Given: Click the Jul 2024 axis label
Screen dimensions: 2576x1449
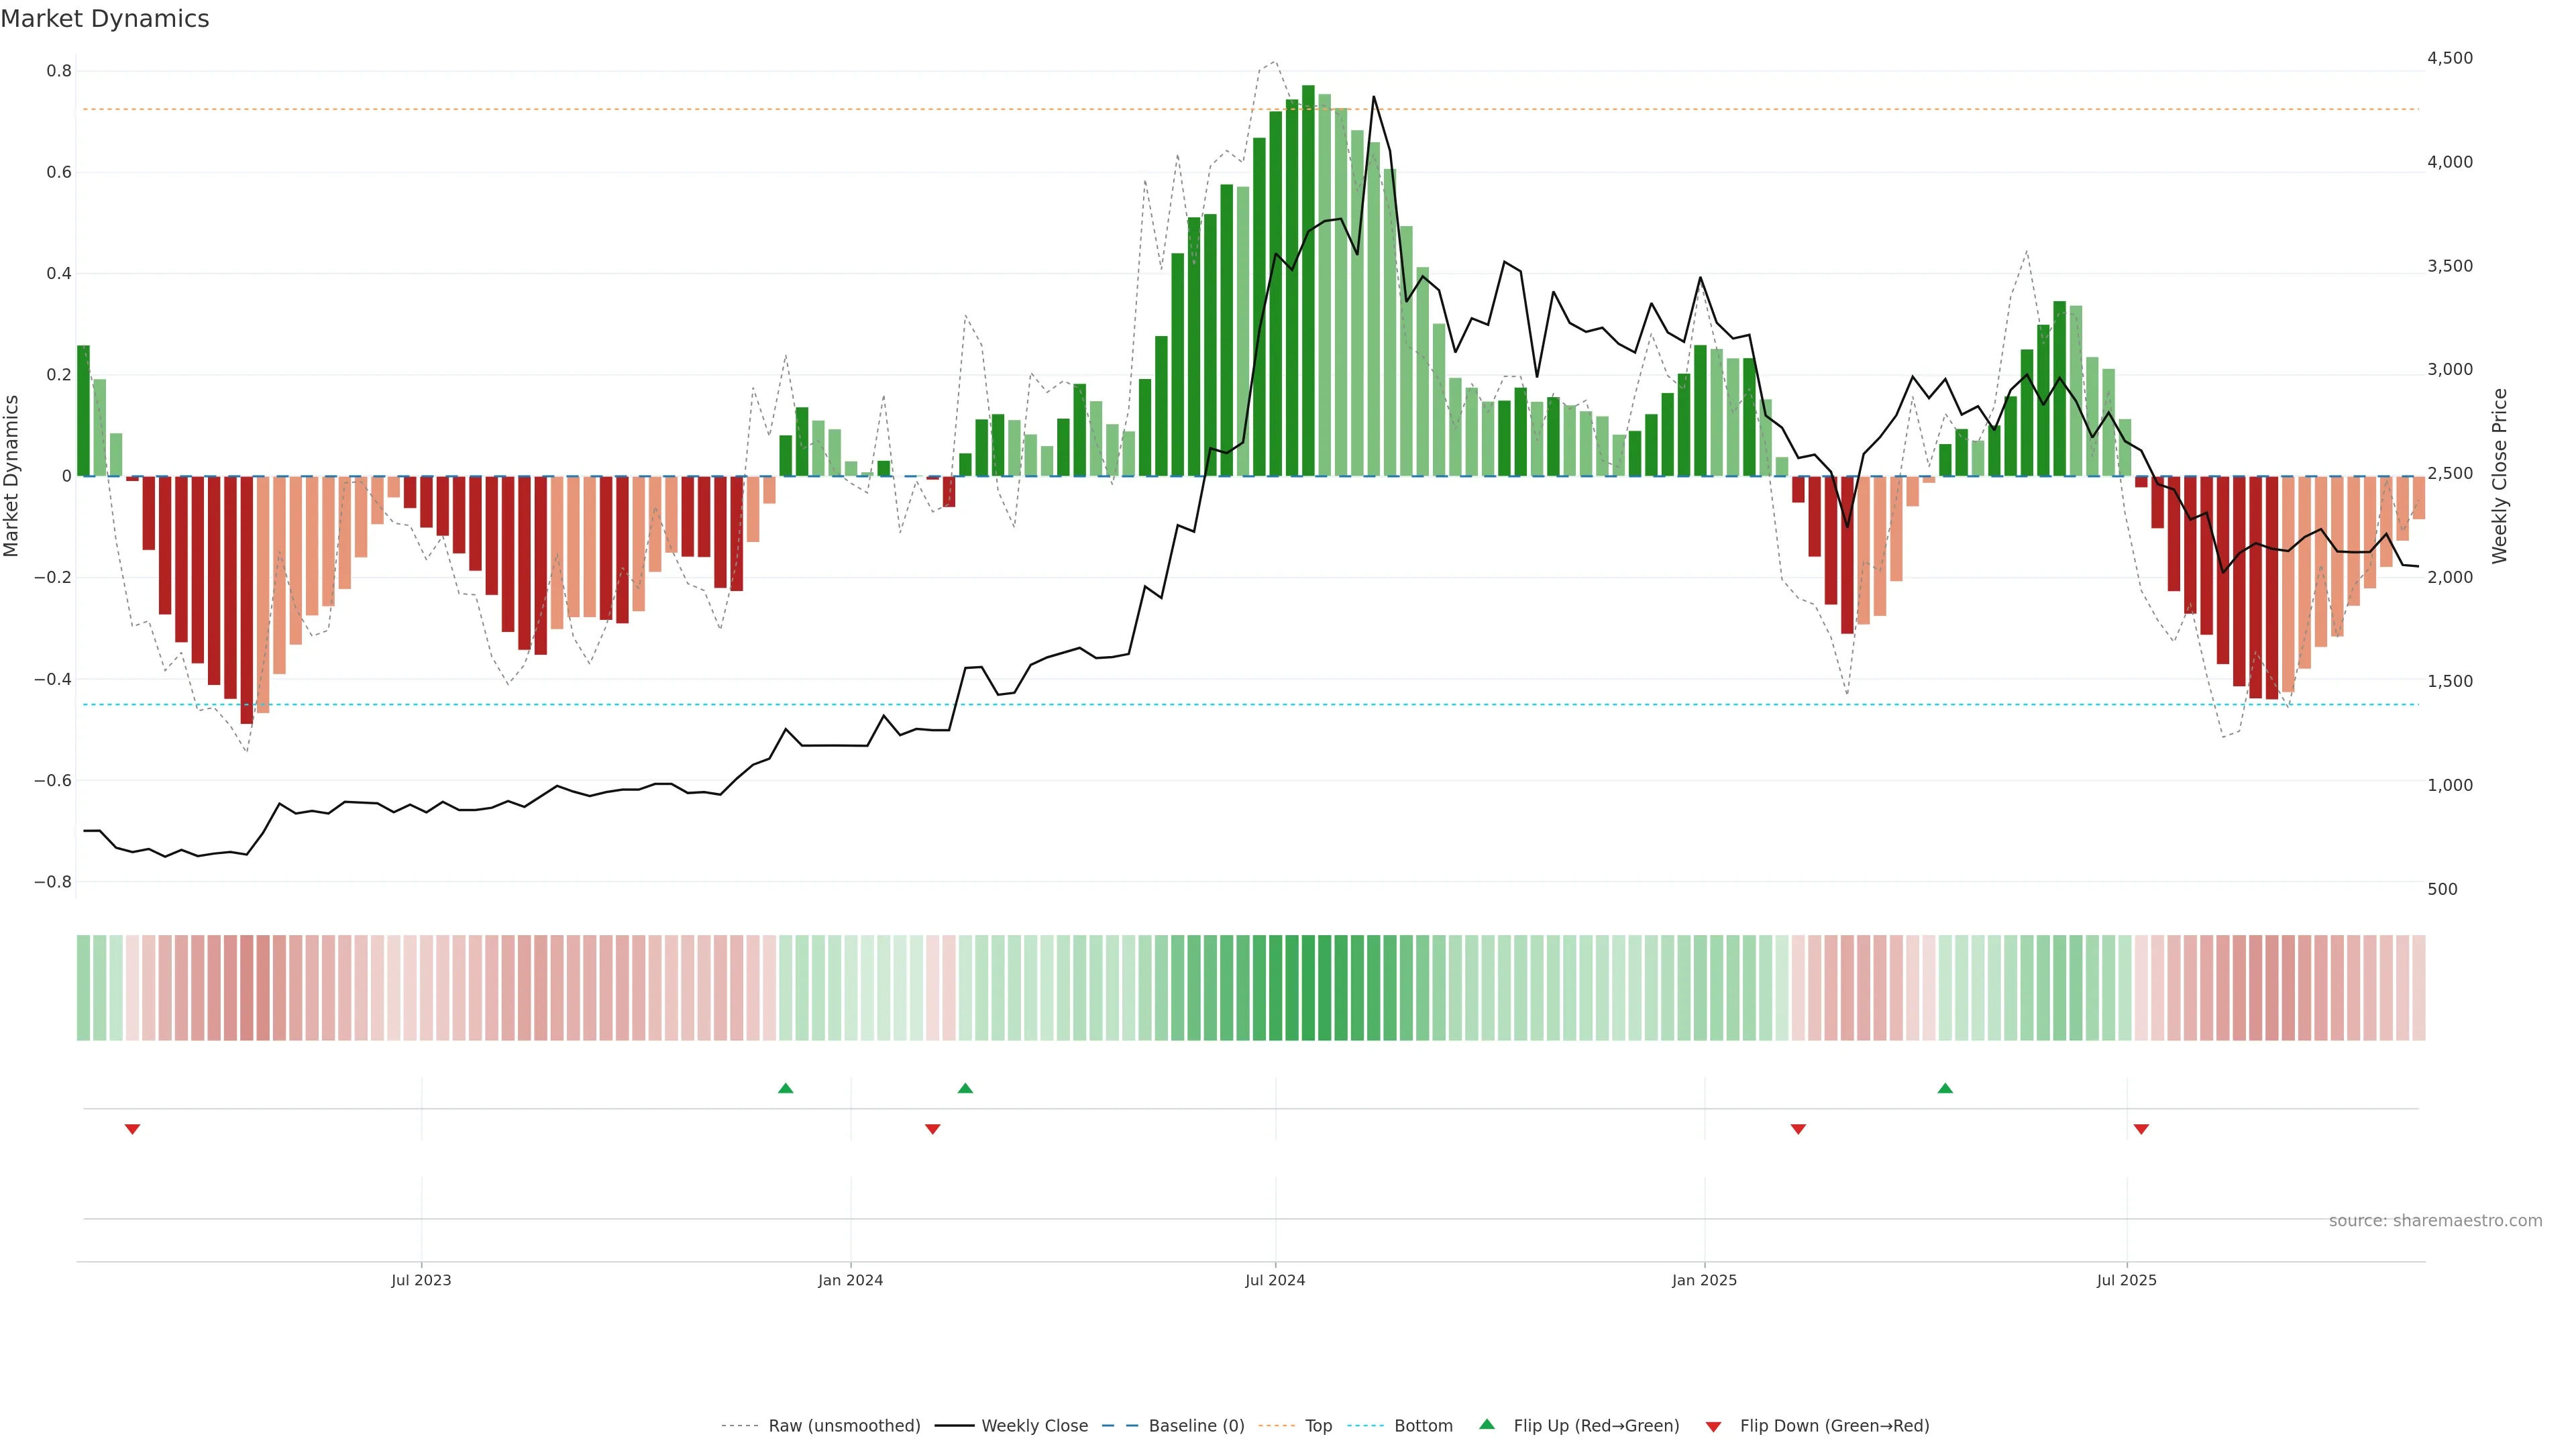Looking at the screenshot, I should click(1275, 1280).
